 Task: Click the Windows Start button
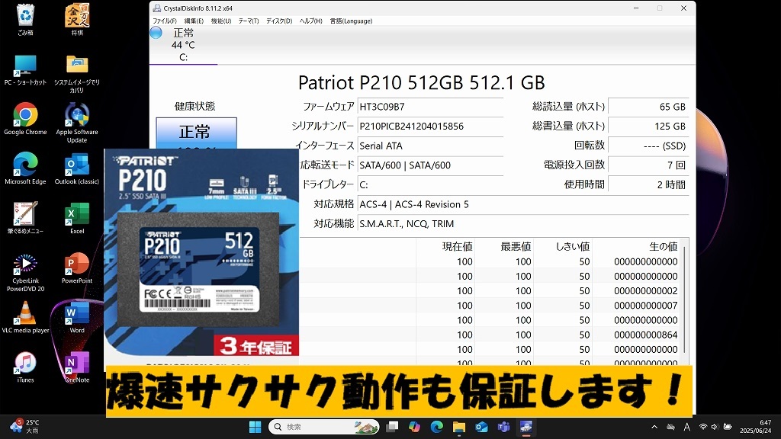(255, 427)
